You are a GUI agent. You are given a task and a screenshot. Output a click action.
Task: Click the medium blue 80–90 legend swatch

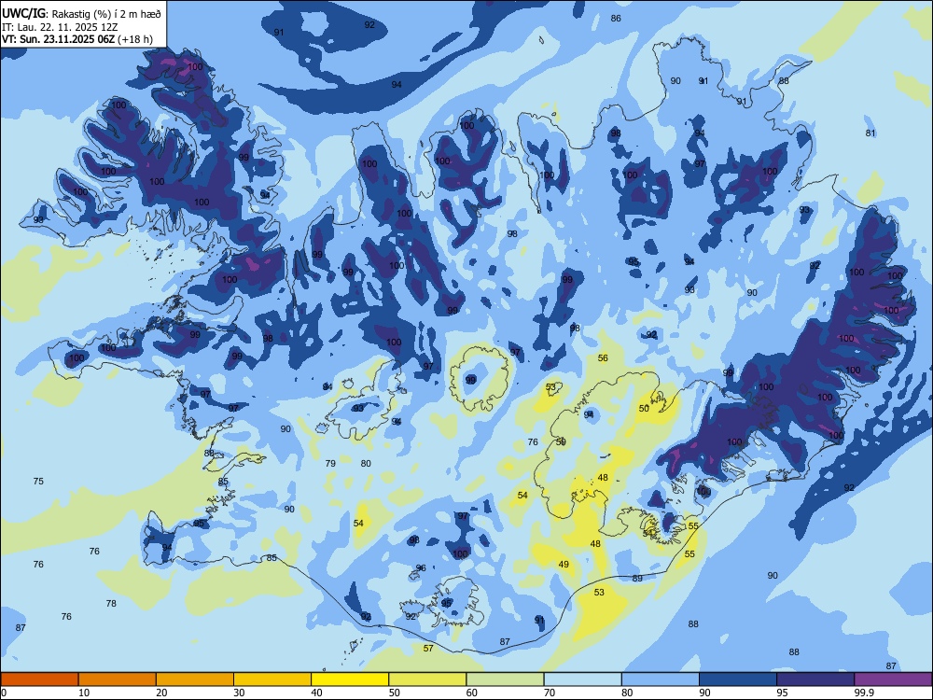pos(661,679)
